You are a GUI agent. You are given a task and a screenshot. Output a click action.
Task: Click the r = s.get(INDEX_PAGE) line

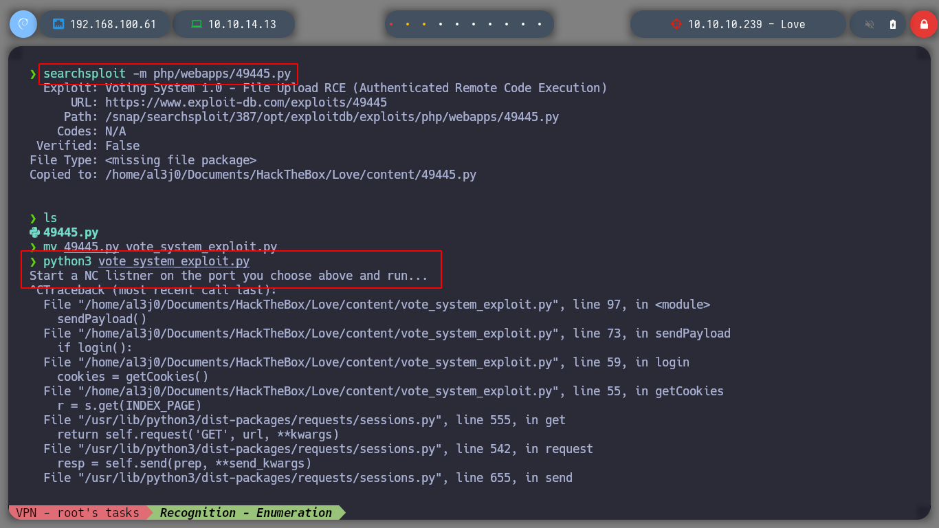pos(129,406)
